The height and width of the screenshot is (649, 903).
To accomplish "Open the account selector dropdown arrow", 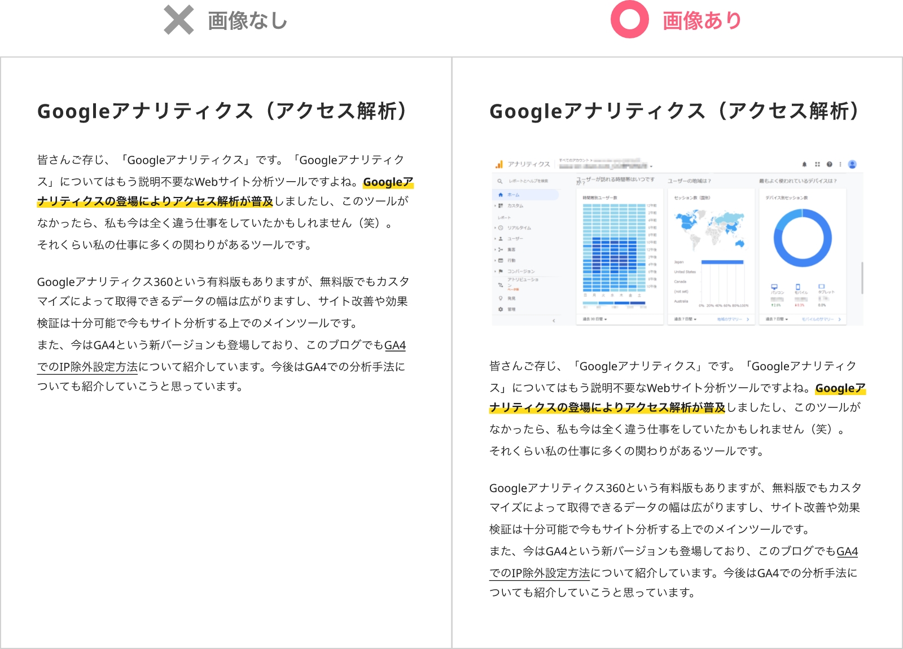I will pyautogui.click(x=651, y=167).
